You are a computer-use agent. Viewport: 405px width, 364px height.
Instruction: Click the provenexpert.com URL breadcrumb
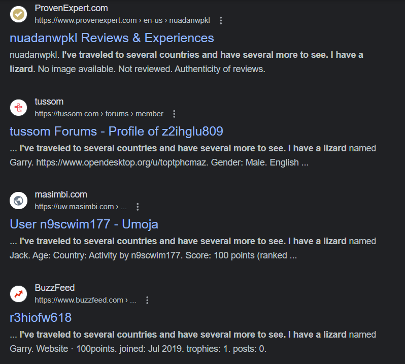coord(122,20)
